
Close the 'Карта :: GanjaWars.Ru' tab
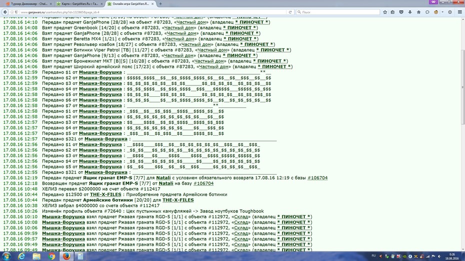click(x=101, y=4)
